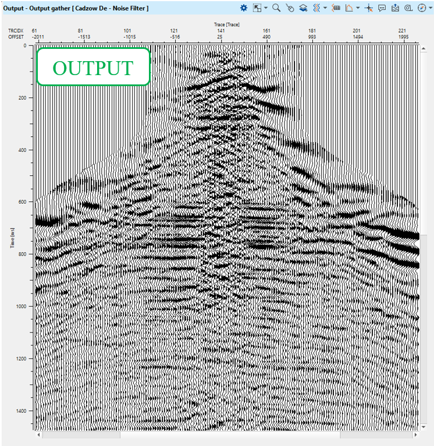
Task: Click the Time [ms] axis label
Action: point(12,238)
